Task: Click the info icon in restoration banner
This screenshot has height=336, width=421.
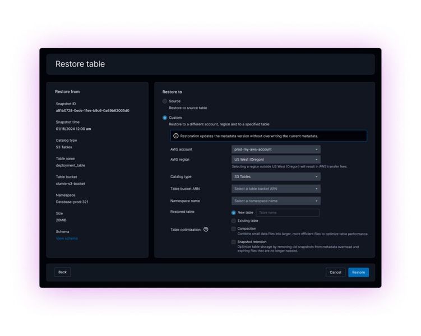Action: 175,136
